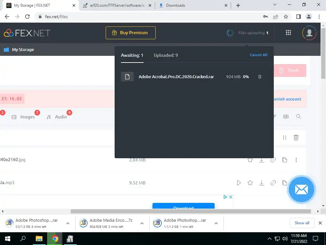
Task: Switch to Downloads browser tab
Action: click(x=193, y=5)
